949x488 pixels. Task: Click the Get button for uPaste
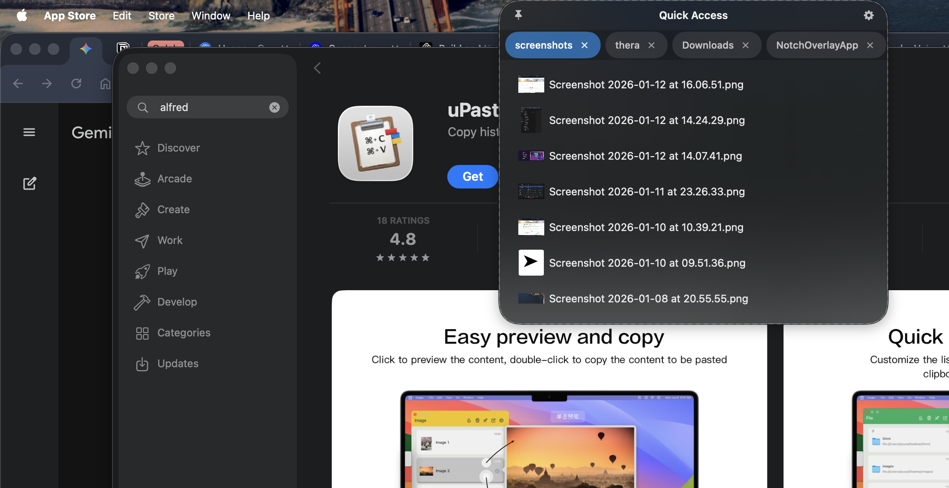[472, 177]
